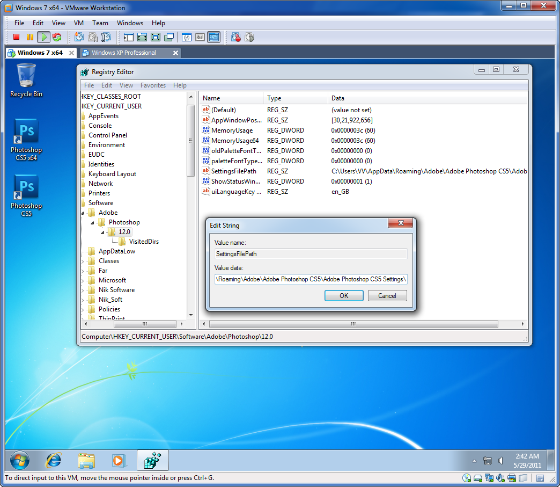
Task: Click the printer device status bar icon
Action: coord(512,478)
